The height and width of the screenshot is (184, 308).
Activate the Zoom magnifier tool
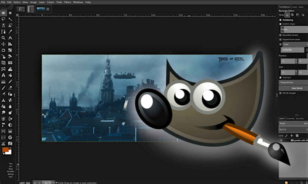point(3,38)
